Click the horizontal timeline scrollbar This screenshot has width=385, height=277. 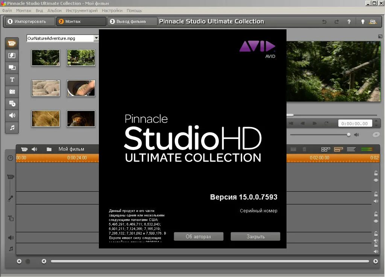click(210, 261)
